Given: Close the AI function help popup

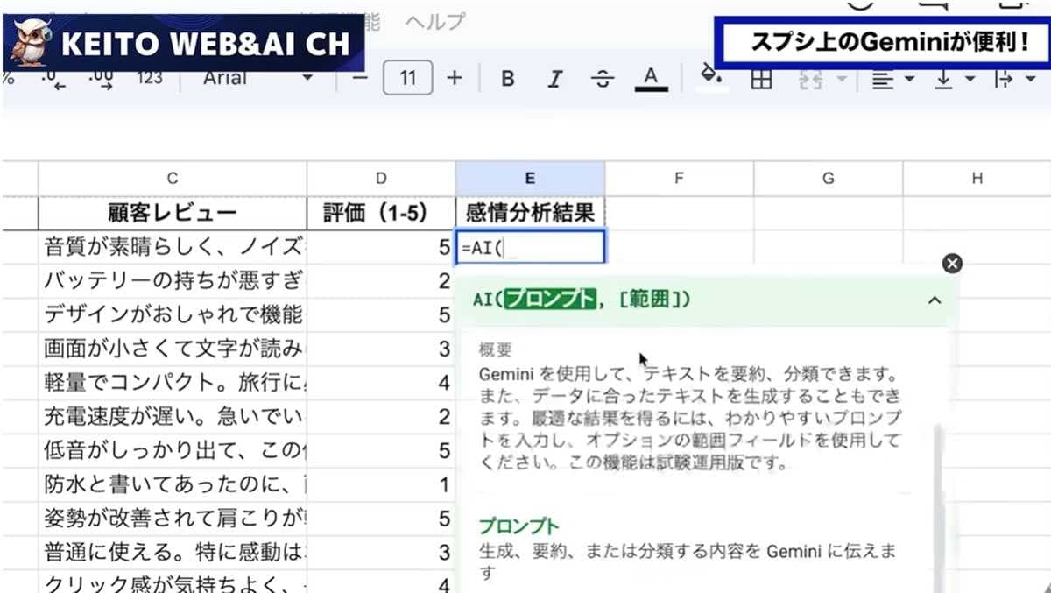Looking at the screenshot, I should [x=951, y=263].
